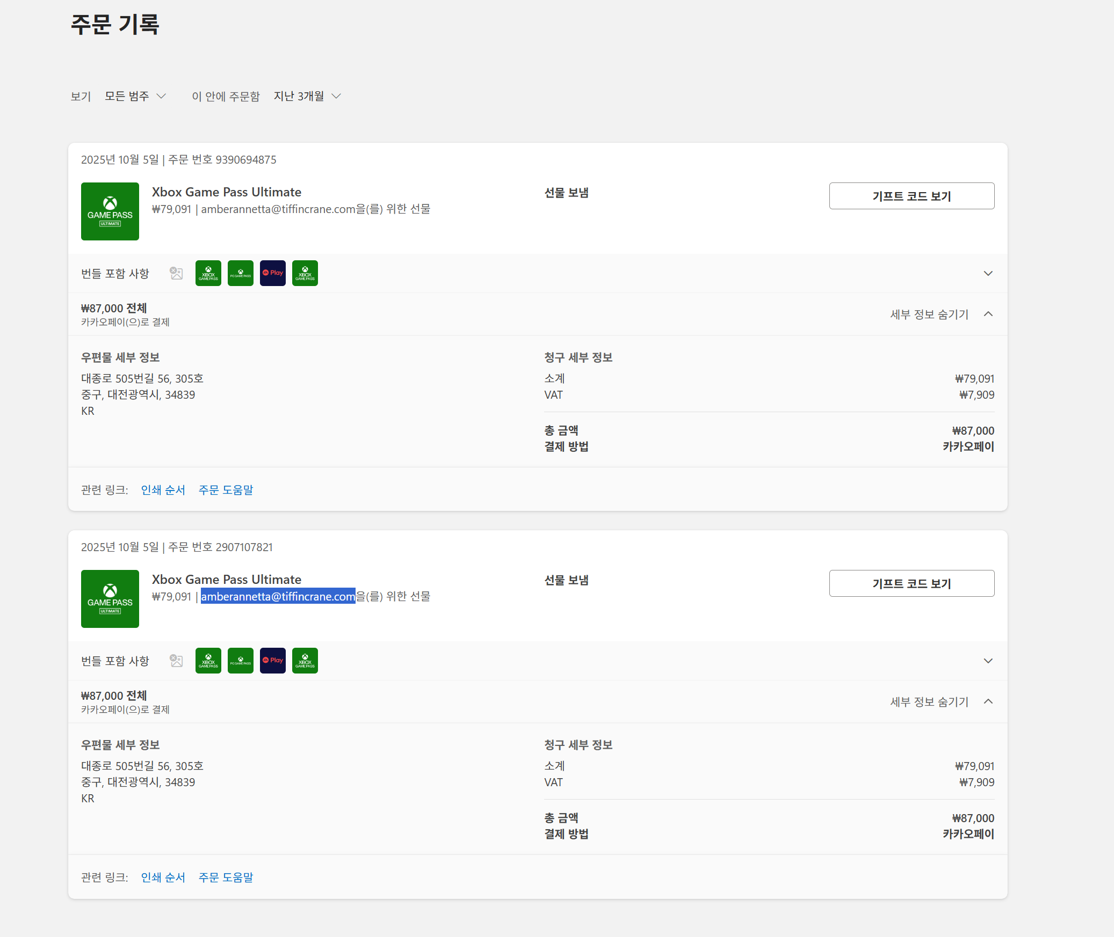Click unhighlighted email amberannetta@tiffincrane.com in order 9390694875
Viewport: 1114px width, 937px height.
click(278, 209)
